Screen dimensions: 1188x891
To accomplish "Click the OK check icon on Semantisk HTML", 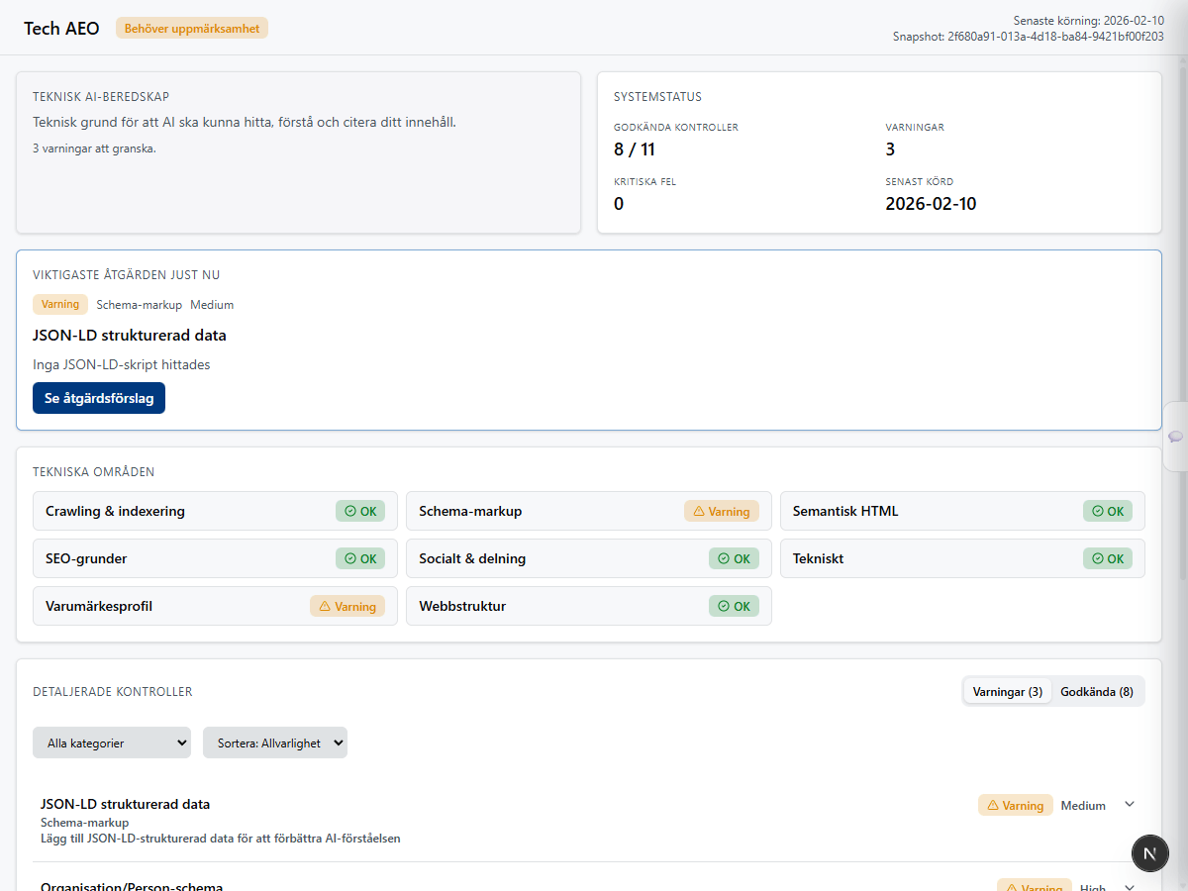I will click(1099, 511).
